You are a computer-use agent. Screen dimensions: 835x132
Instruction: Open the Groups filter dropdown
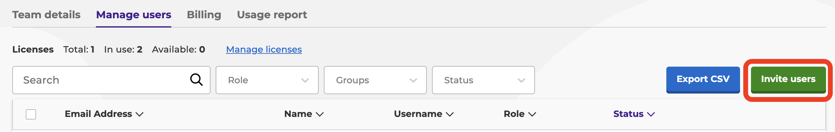pos(375,80)
